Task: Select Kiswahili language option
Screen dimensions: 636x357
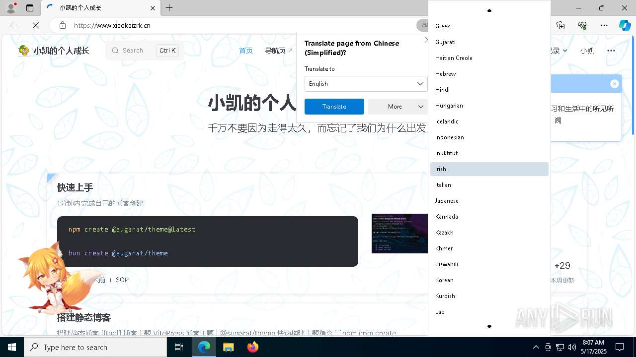Action: (489, 264)
